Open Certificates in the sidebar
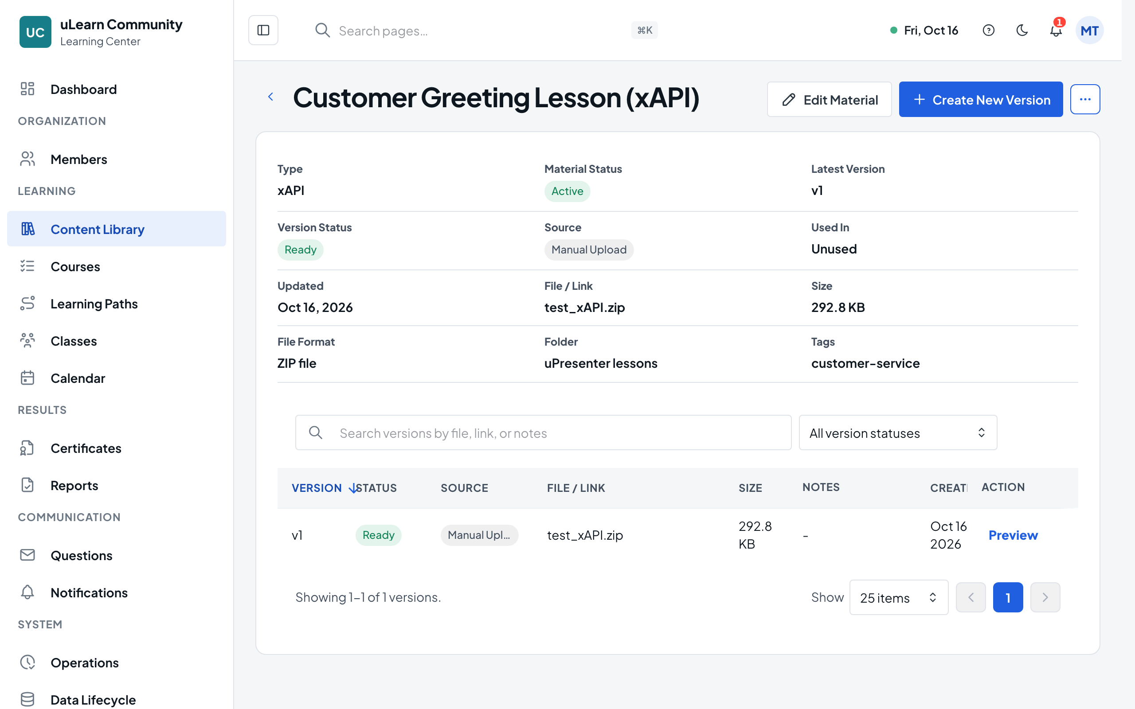The width and height of the screenshot is (1135, 709). (116, 448)
